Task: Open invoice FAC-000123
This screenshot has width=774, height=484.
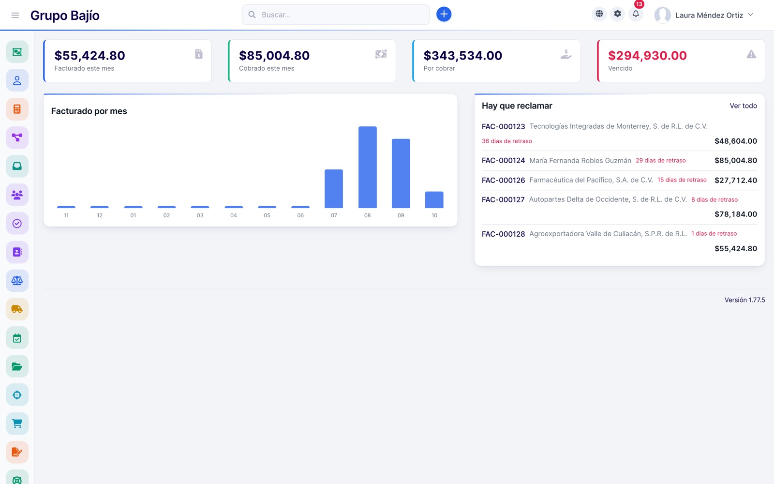Action: (503, 126)
